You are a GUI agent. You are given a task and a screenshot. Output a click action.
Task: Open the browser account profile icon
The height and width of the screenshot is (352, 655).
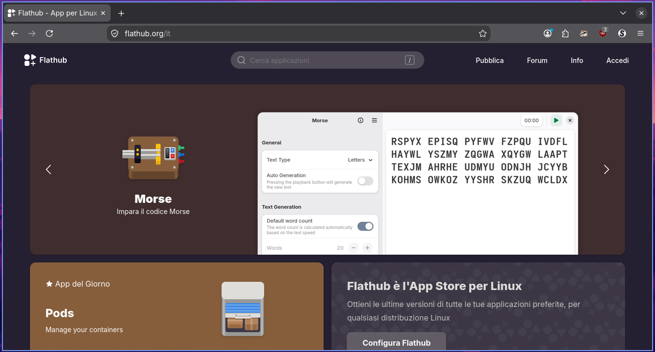548,33
